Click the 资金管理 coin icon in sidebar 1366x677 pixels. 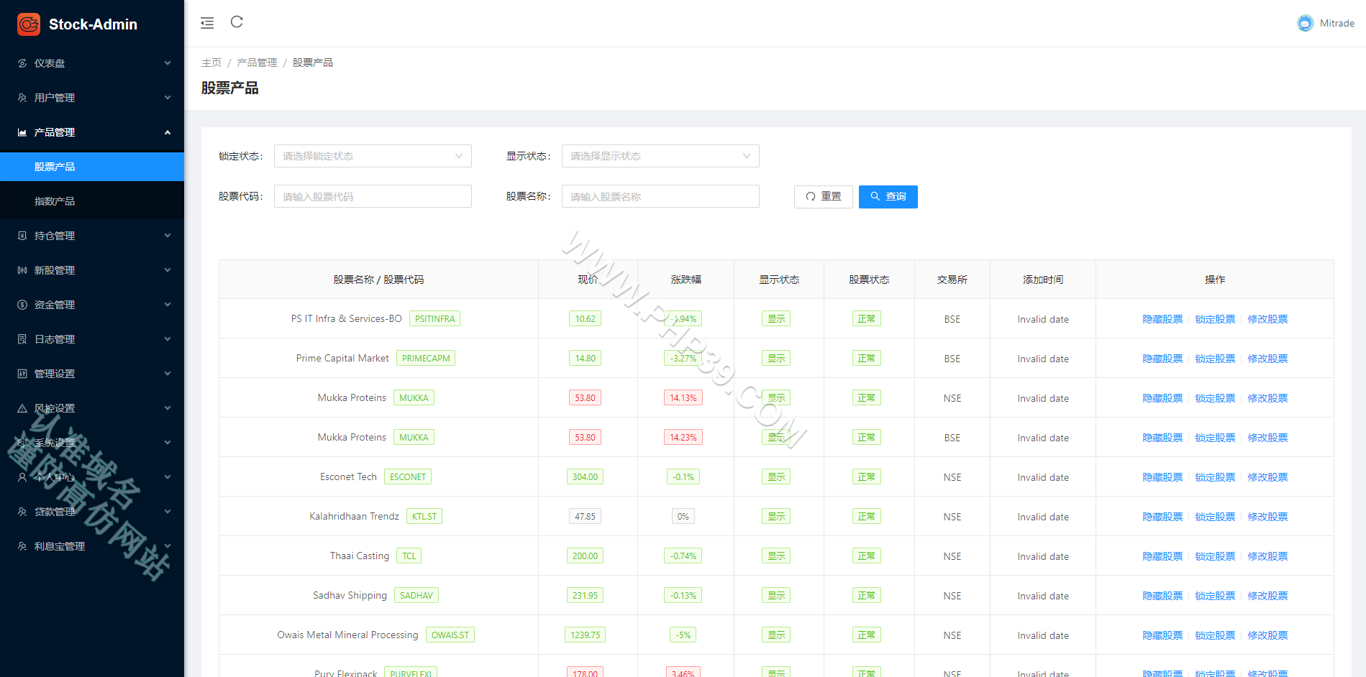coord(22,305)
